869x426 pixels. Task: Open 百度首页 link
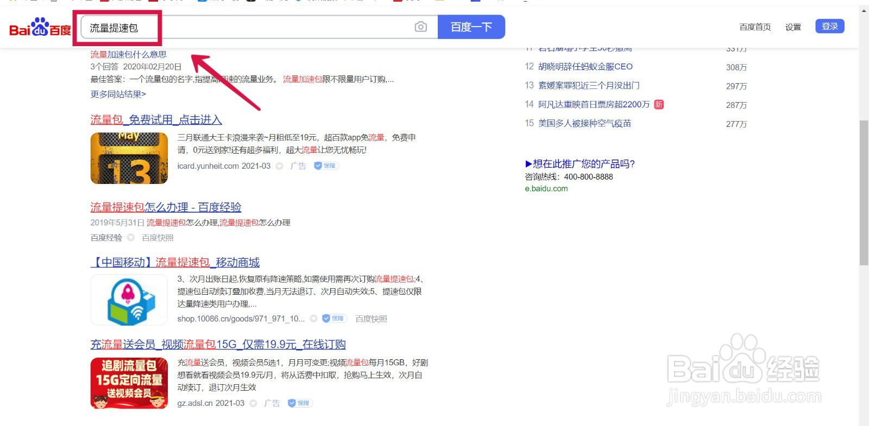755,27
